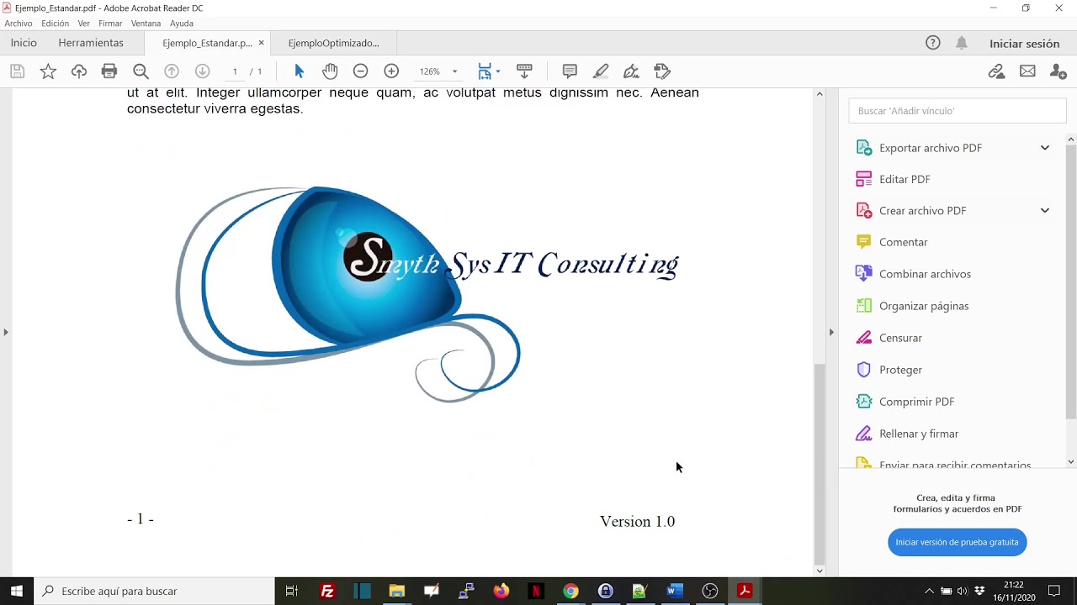
Task: Share a link icon in toolbar
Action: (x=997, y=71)
